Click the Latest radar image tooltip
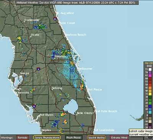The image size is (153, 140). click(141, 133)
